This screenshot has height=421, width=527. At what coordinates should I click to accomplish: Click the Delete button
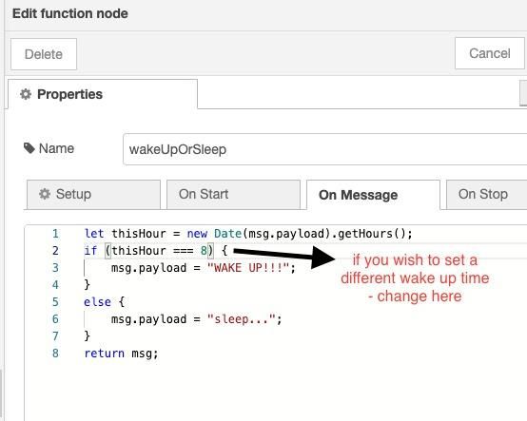(x=44, y=54)
